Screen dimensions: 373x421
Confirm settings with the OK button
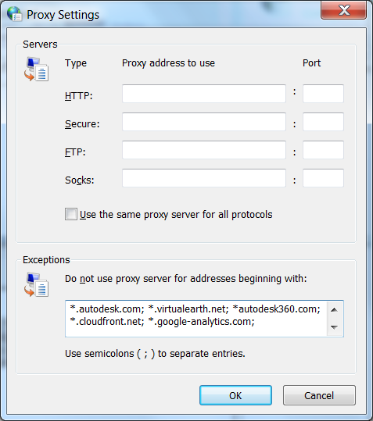point(235,395)
